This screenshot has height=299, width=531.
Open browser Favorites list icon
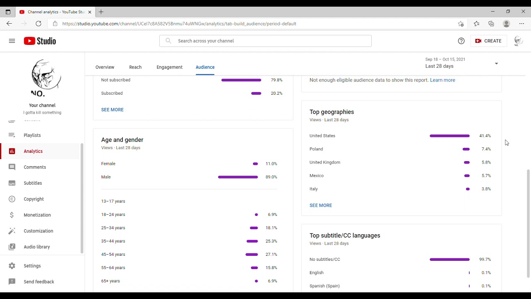477,24
